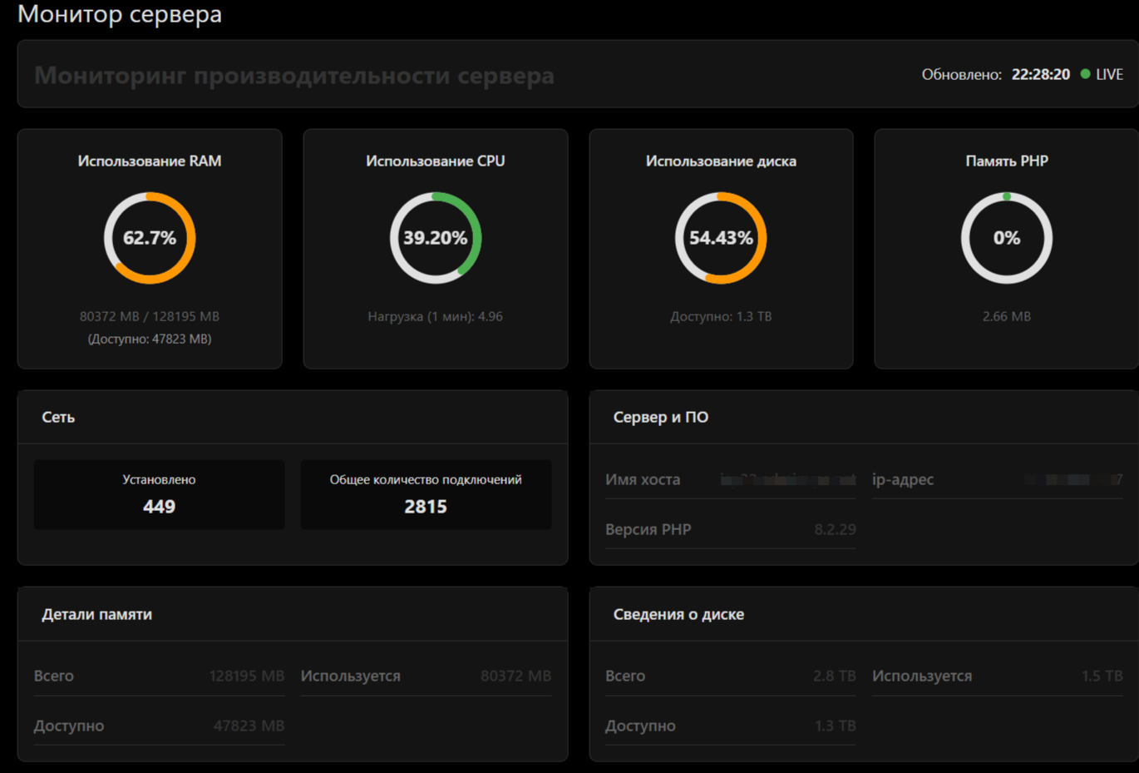
Task: Click the PHP memory 0% donut gauge
Action: [1007, 238]
